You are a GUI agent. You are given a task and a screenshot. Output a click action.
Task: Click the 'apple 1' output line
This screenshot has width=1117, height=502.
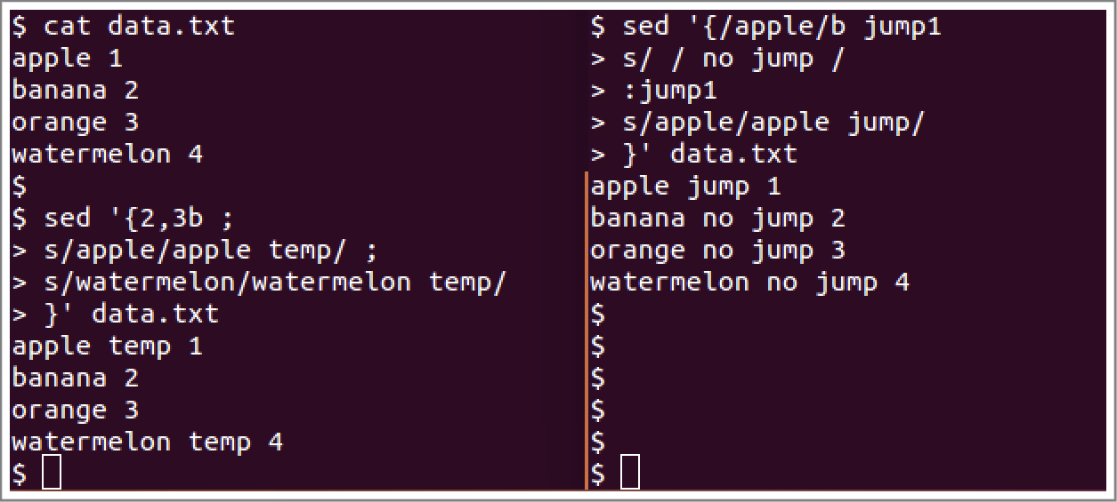click(x=68, y=59)
